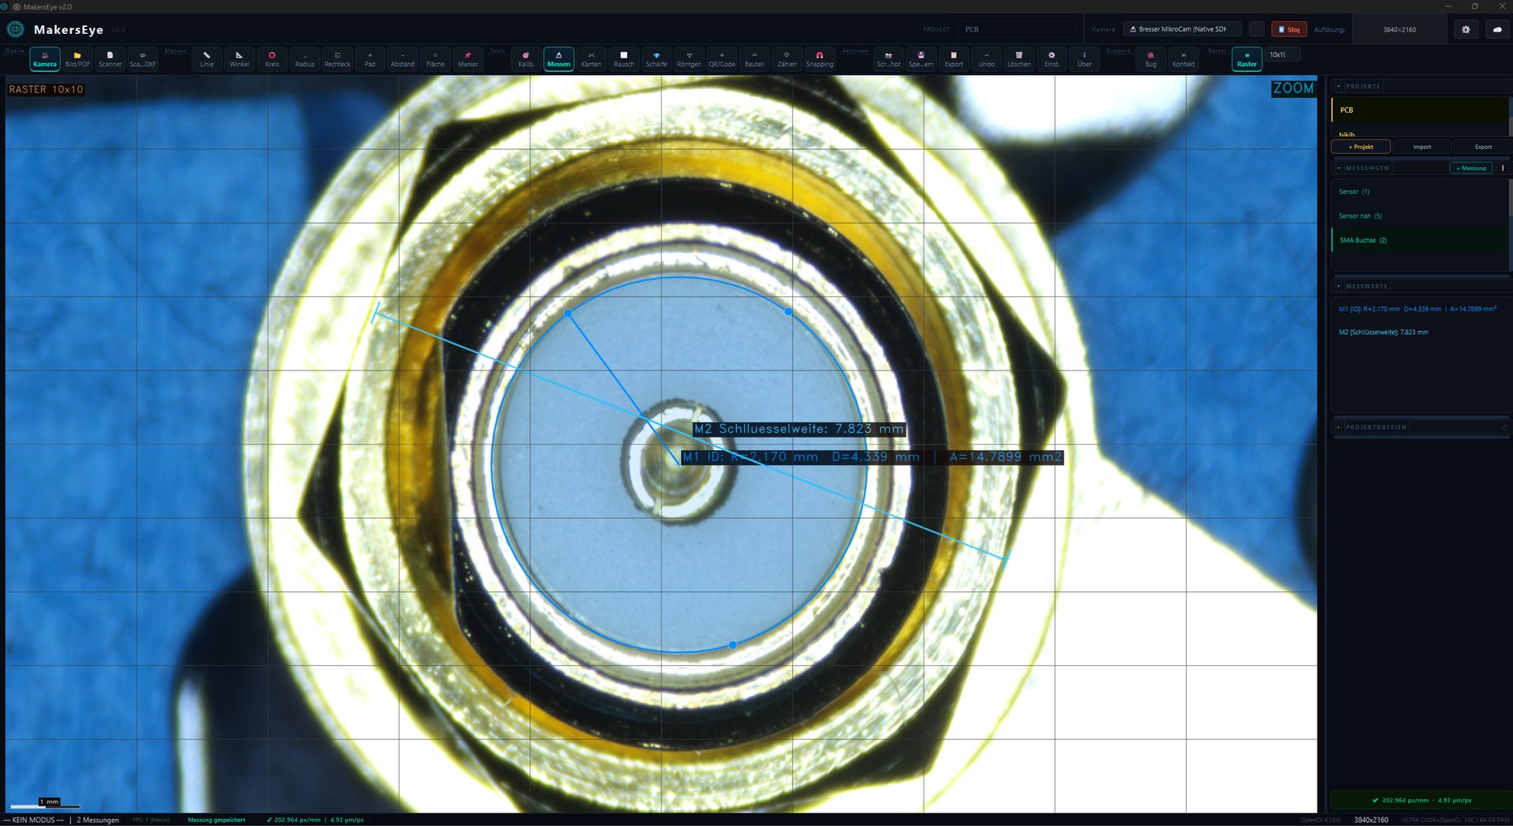Toggle Snapping magnet mode
Image resolution: width=1513 pixels, height=826 pixels.
click(x=820, y=59)
